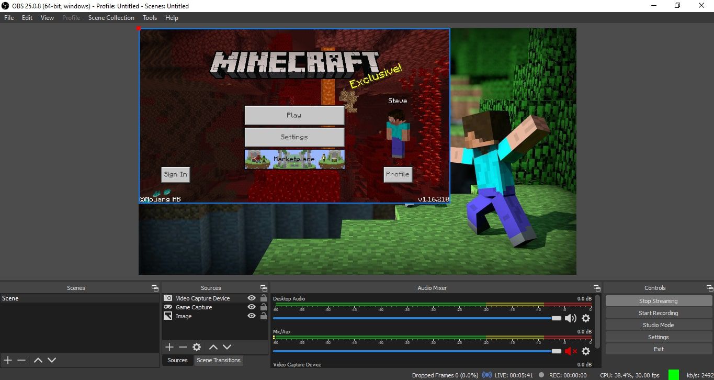
Task: Click the OBS logo in title bar
Action: click(6, 6)
